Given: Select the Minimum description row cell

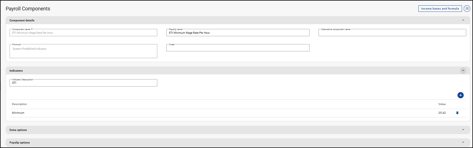Looking at the screenshot, I should pos(18,113).
